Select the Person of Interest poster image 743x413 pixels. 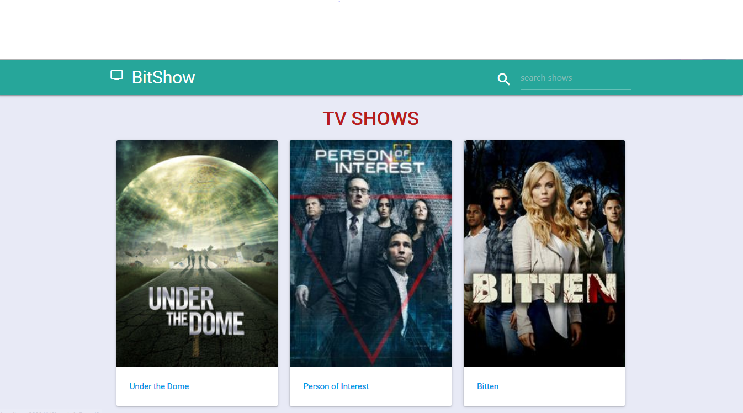[370, 253]
